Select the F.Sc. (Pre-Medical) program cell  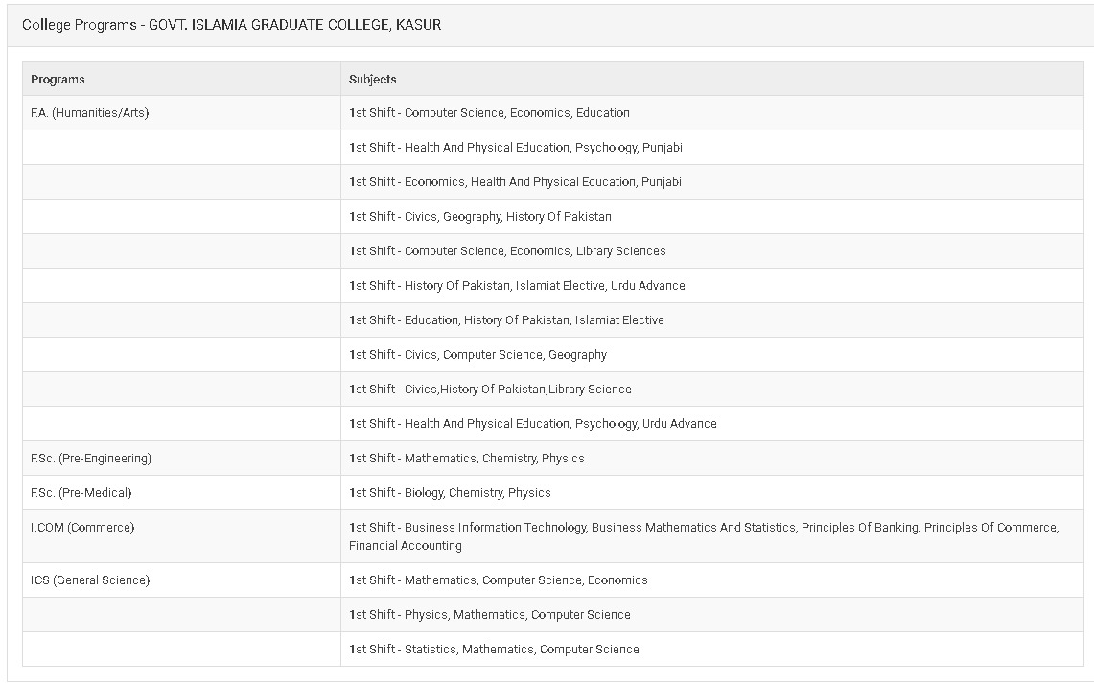coord(81,493)
